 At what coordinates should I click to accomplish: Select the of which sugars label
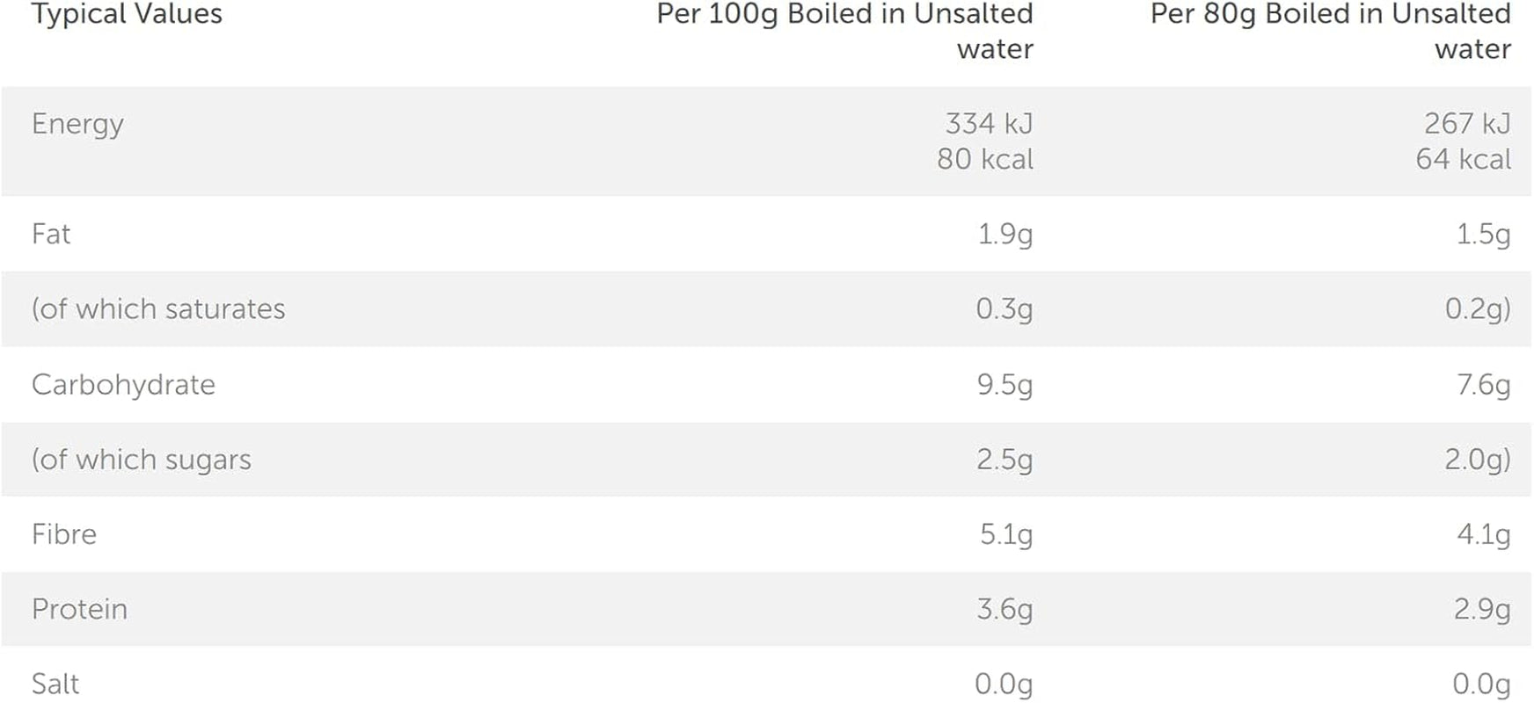coord(142,460)
